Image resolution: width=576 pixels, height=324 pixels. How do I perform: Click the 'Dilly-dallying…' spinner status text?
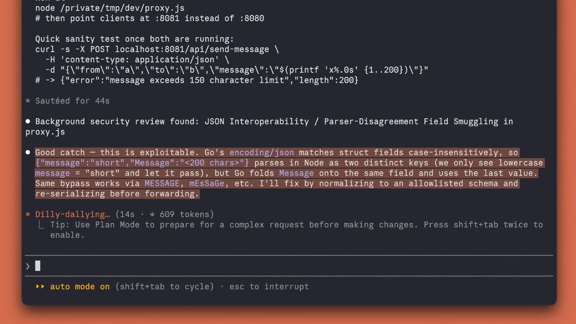72,214
